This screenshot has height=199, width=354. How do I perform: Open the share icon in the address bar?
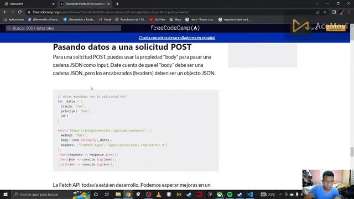point(317,12)
